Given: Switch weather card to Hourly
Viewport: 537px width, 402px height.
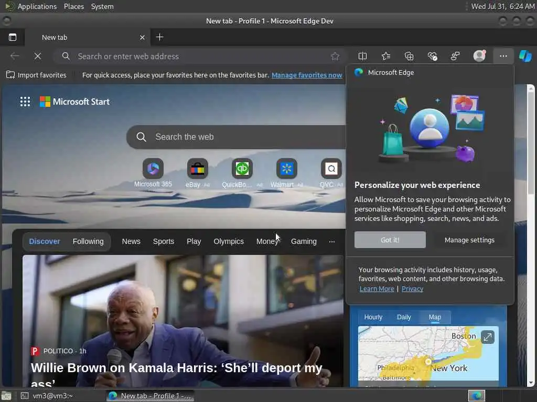Looking at the screenshot, I should pos(373,317).
